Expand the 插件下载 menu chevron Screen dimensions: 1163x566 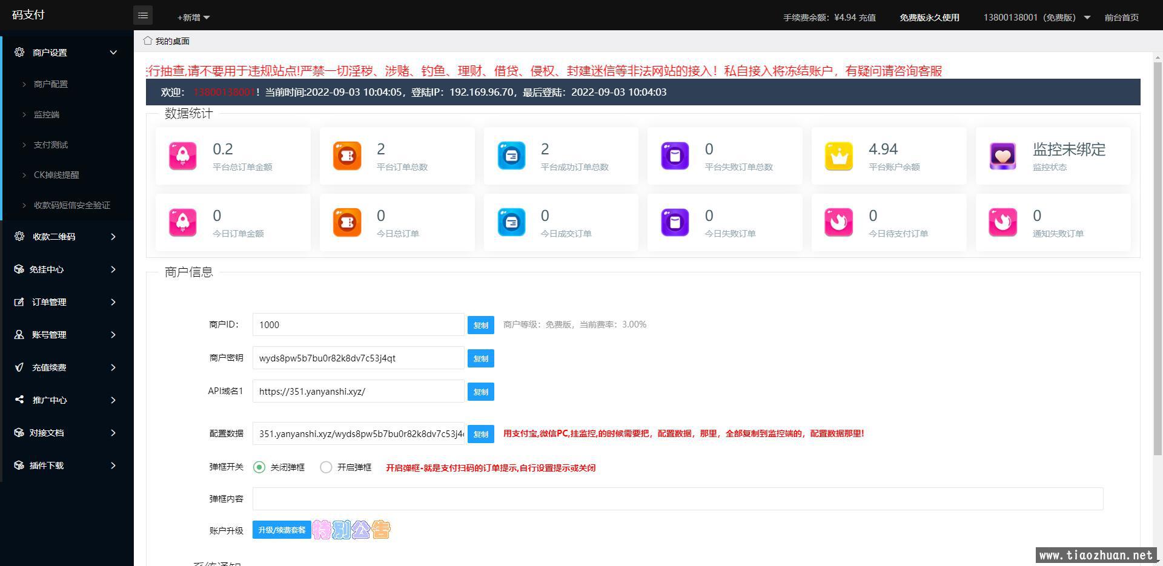pyautogui.click(x=113, y=466)
